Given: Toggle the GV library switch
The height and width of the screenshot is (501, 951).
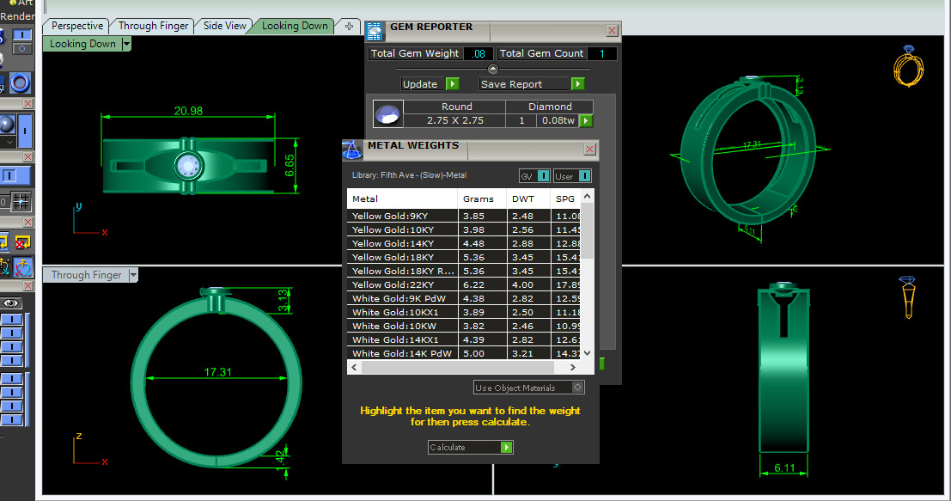Looking at the screenshot, I should 543,176.
